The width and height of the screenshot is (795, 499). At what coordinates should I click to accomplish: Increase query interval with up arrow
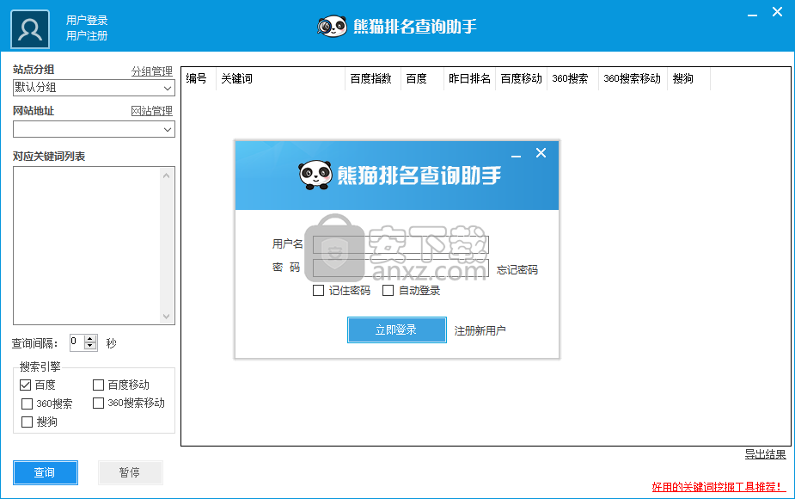(x=90, y=339)
